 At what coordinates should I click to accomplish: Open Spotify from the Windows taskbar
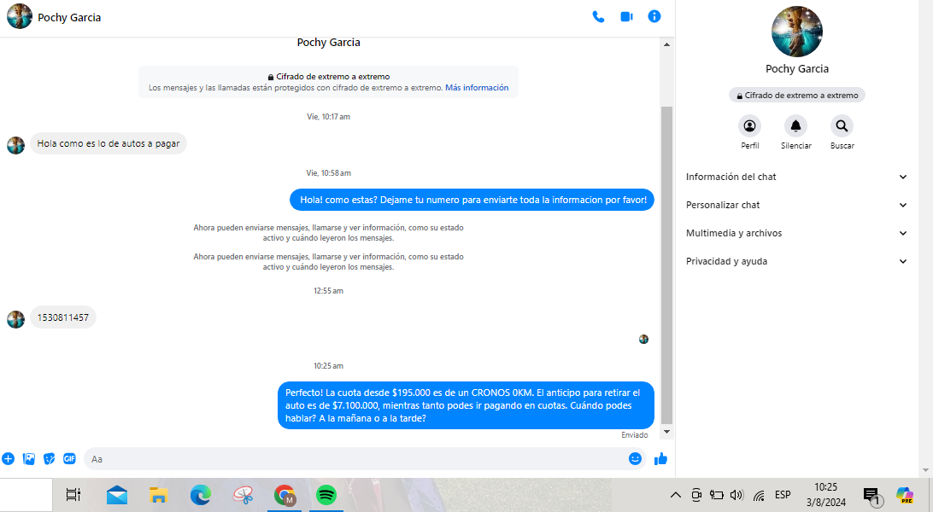pyautogui.click(x=326, y=495)
